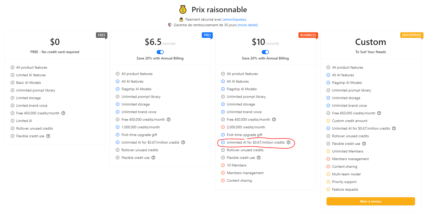Select the PRO plan badge
425x214 pixels.
[207, 35]
